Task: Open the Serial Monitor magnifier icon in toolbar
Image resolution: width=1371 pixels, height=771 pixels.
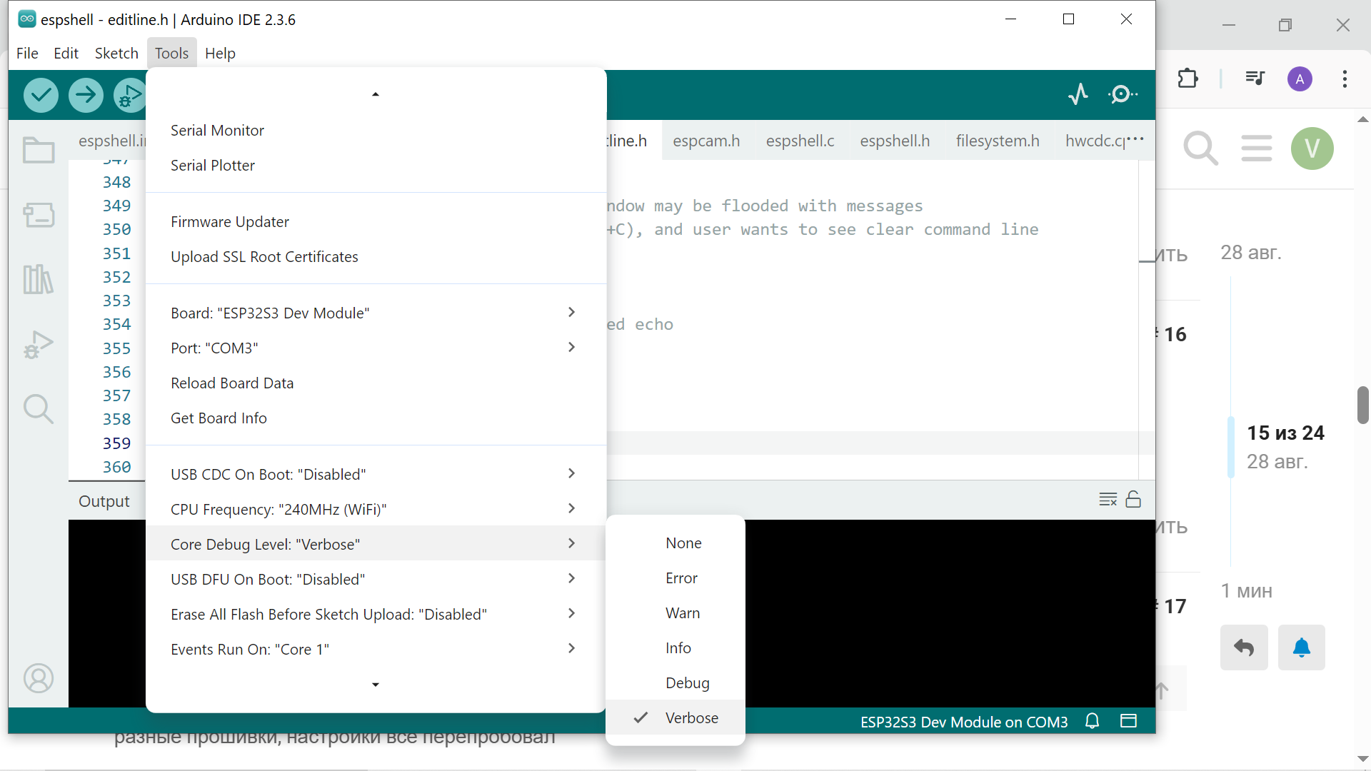Action: 1123,94
